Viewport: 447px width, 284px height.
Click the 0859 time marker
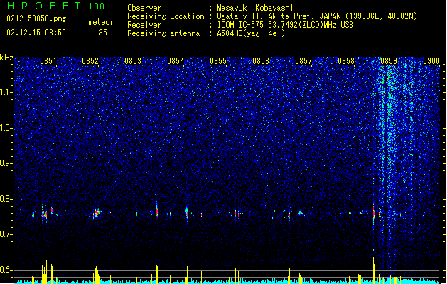pos(389,61)
